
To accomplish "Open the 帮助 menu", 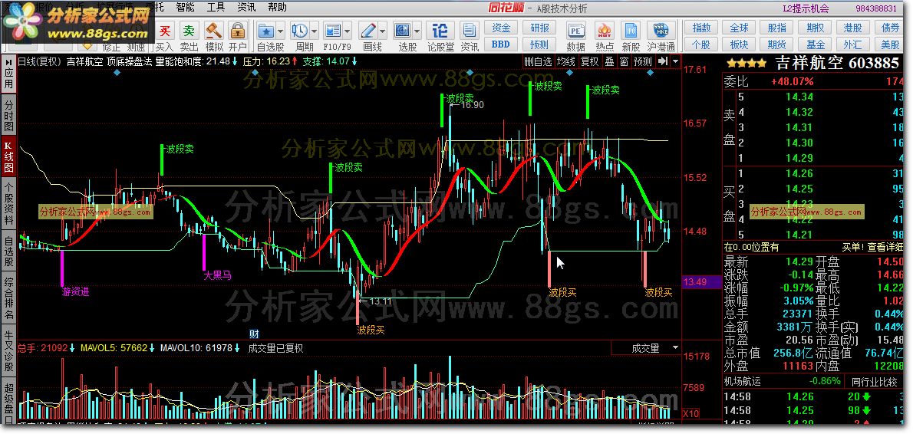I will click(x=277, y=8).
